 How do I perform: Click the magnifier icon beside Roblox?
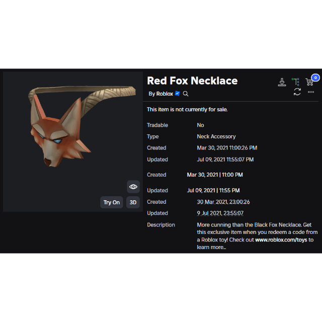click(186, 94)
